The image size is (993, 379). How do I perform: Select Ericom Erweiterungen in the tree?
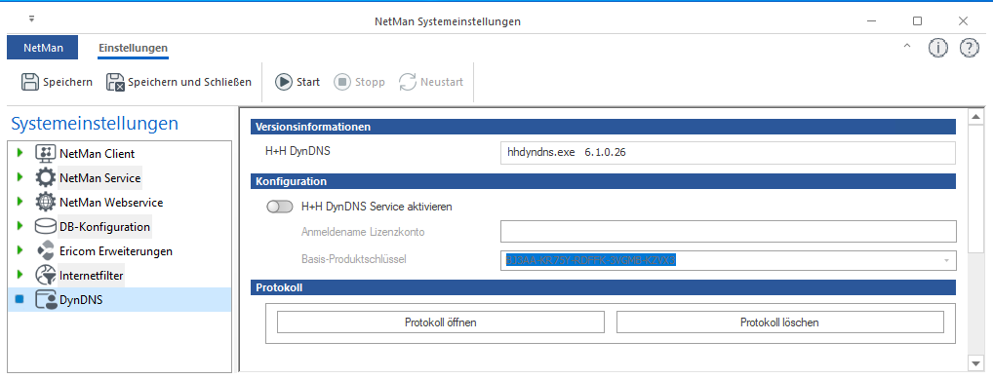click(x=116, y=251)
